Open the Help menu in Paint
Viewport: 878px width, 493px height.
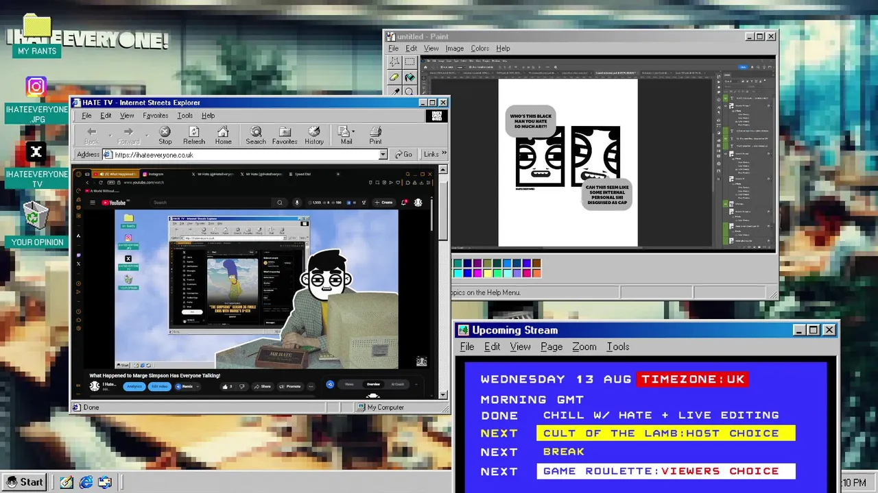pos(503,49)
